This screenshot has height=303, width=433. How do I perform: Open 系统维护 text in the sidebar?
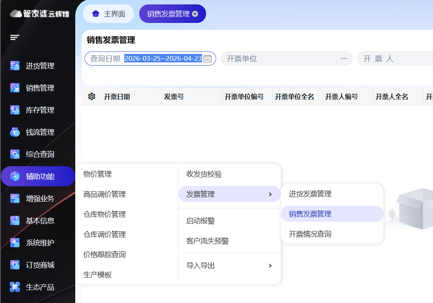point(40,243)
